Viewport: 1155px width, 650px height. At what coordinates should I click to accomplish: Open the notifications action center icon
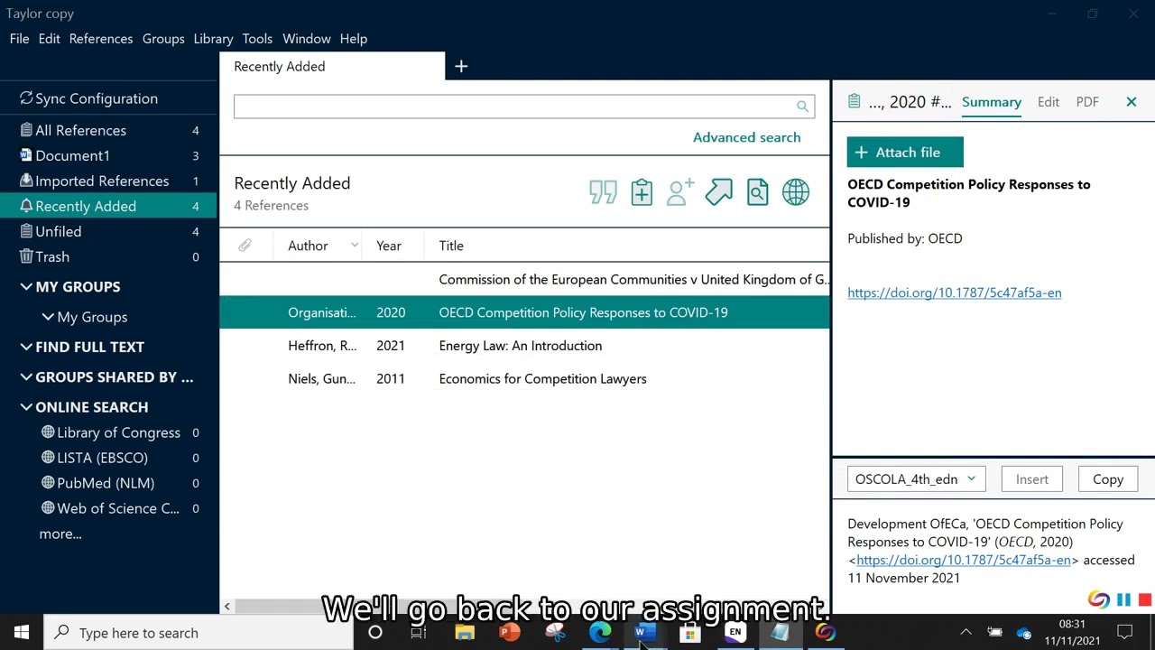(x=1125, y=633)
